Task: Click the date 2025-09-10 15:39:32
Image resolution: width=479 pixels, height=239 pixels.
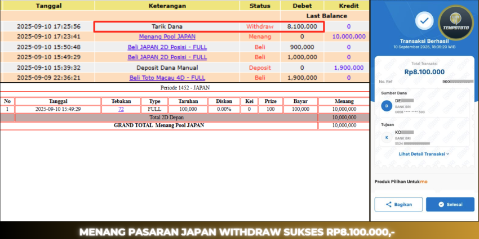Action: (48, 67)
